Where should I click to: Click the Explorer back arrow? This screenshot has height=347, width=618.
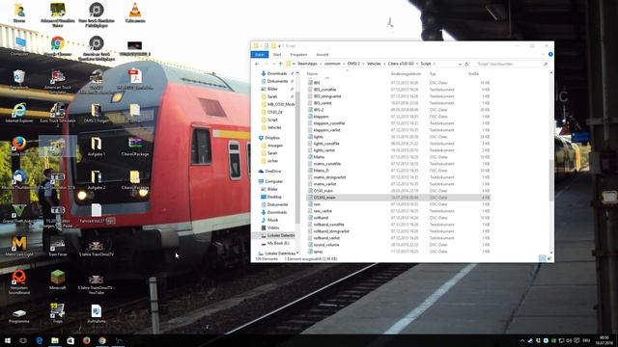pos(257,64)
